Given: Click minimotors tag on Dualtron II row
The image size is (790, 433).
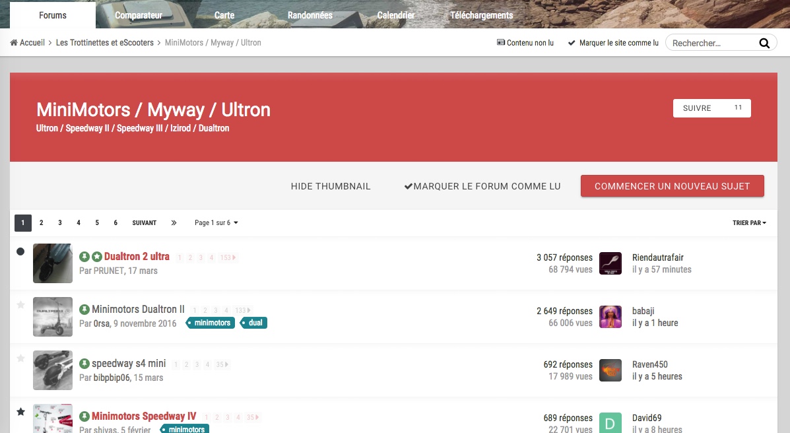Looking at the screenshot, I should coord(211,323).
